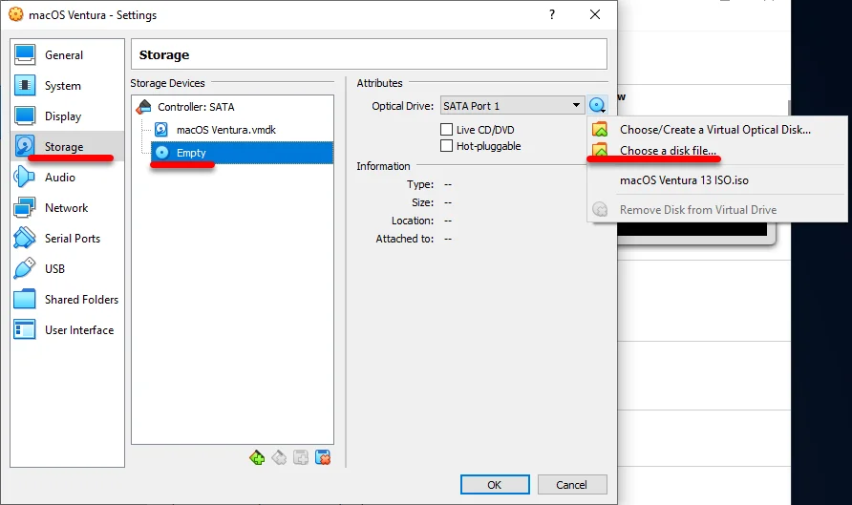Click the help question mark button

click(x=552, y=14)
